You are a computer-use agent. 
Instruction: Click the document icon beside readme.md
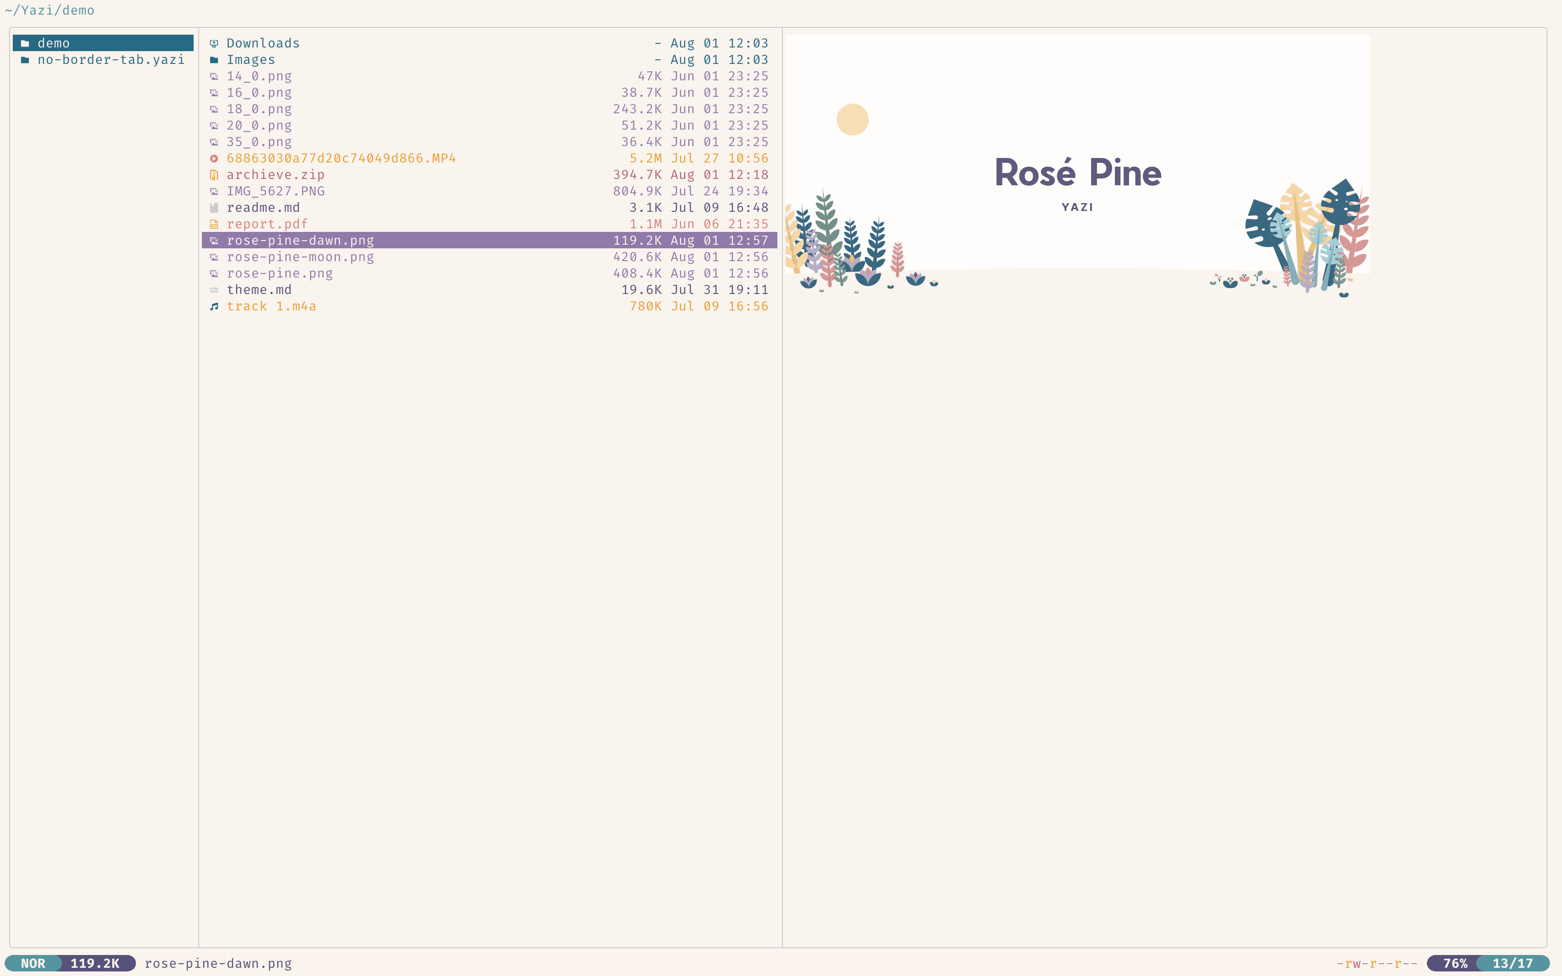(x=214, y=208)
